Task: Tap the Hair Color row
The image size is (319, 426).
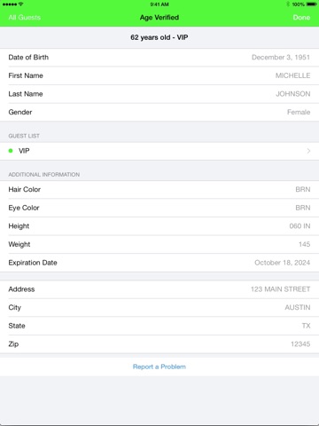Action: pos(159,190)
